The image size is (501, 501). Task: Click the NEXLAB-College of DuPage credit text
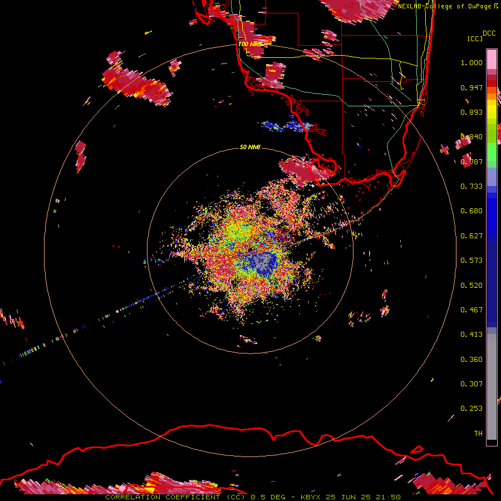tap(448, 6)
